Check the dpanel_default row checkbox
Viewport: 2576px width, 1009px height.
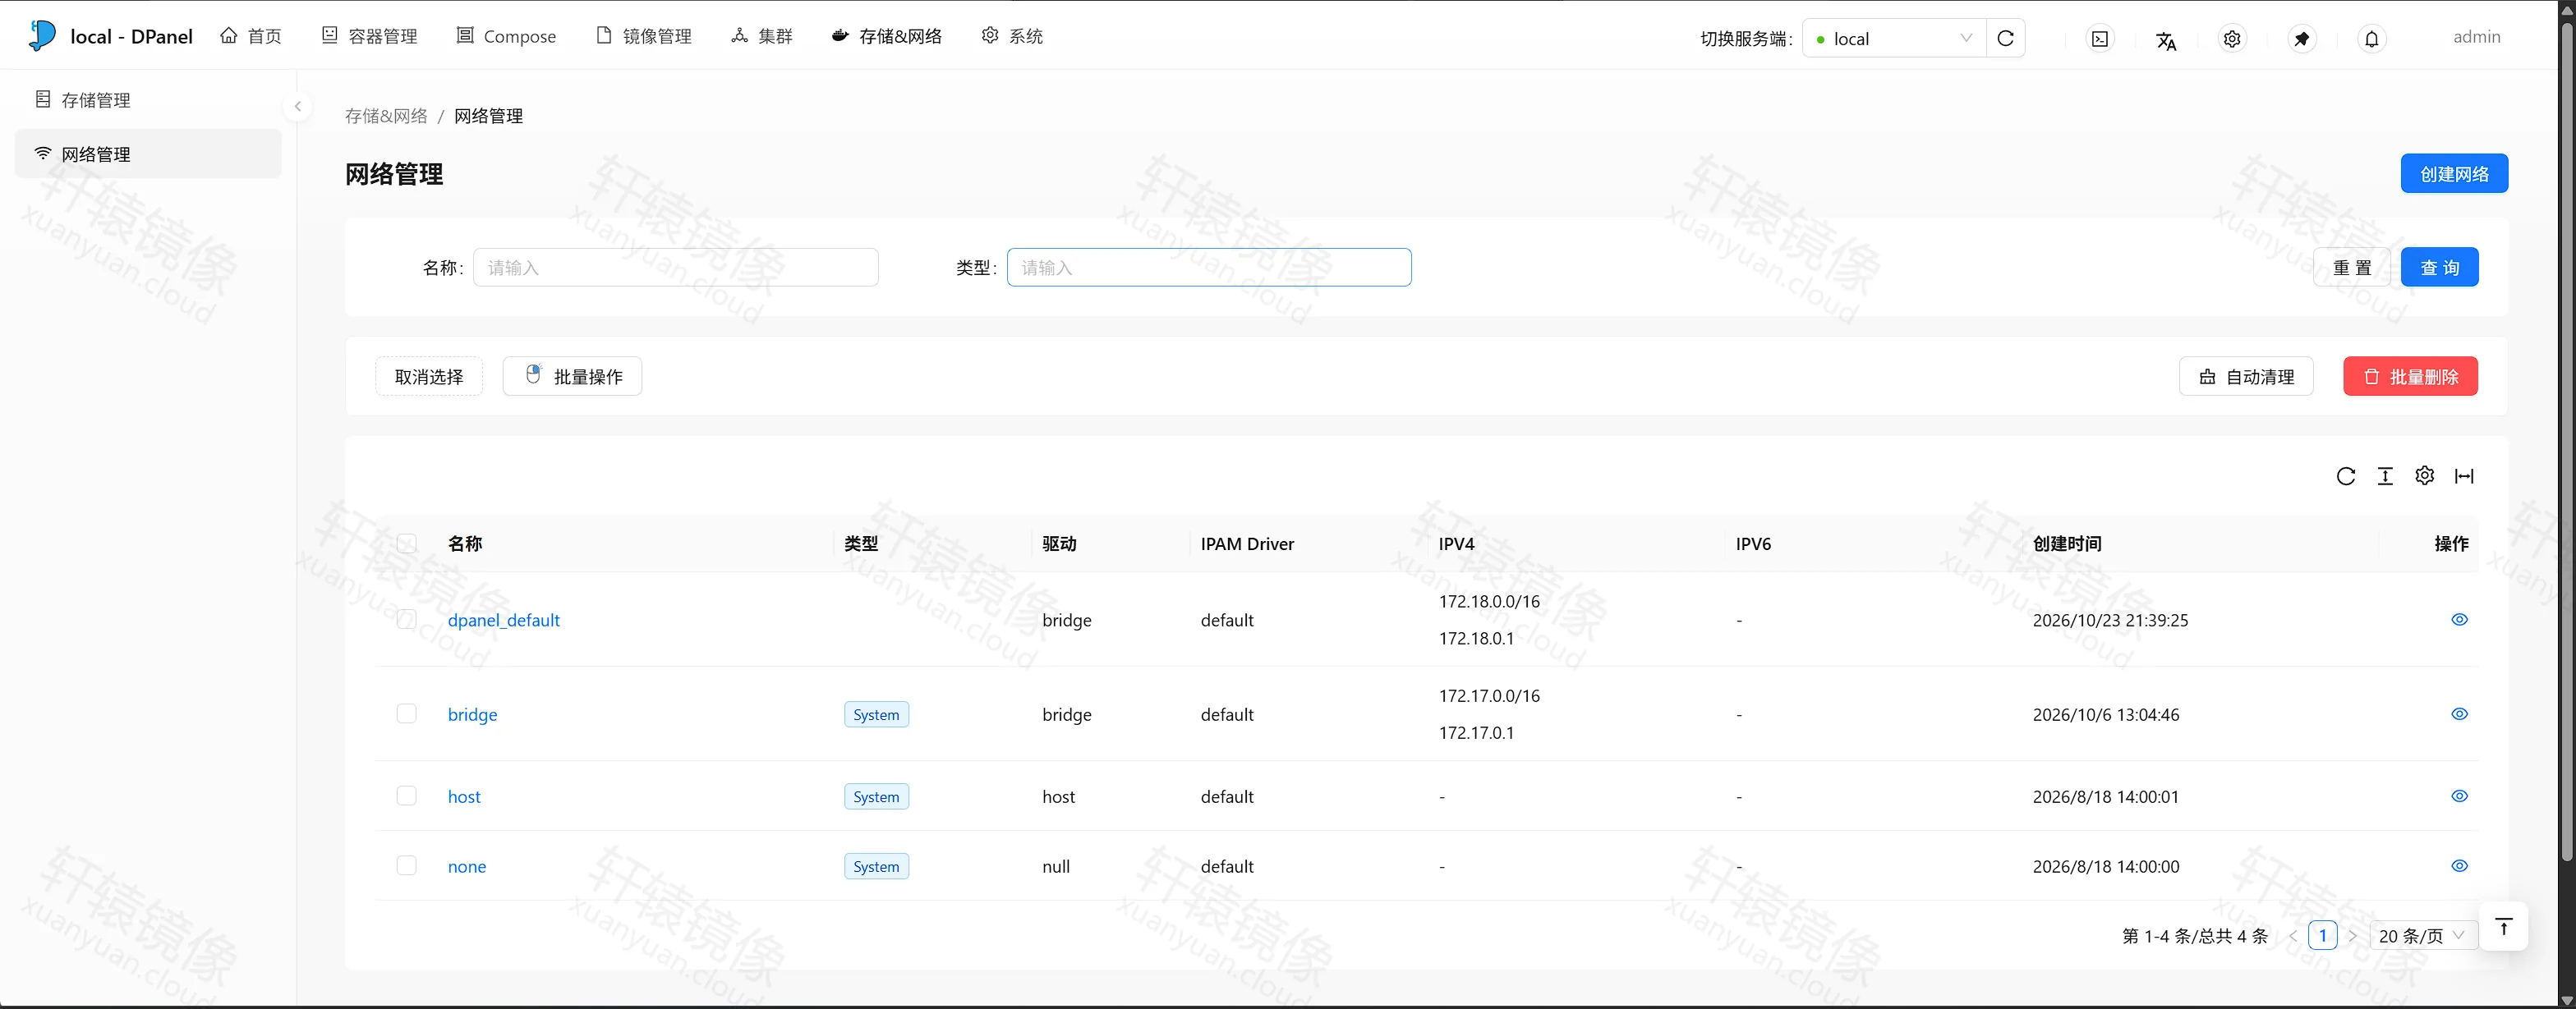[x=406, y=619]
